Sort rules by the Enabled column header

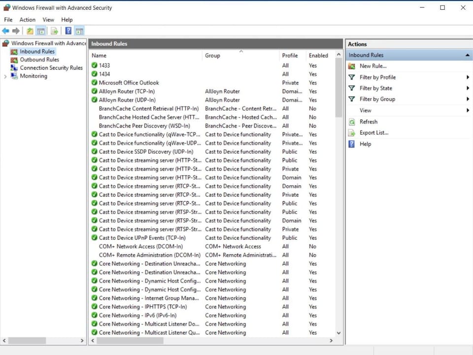(318, 56)
